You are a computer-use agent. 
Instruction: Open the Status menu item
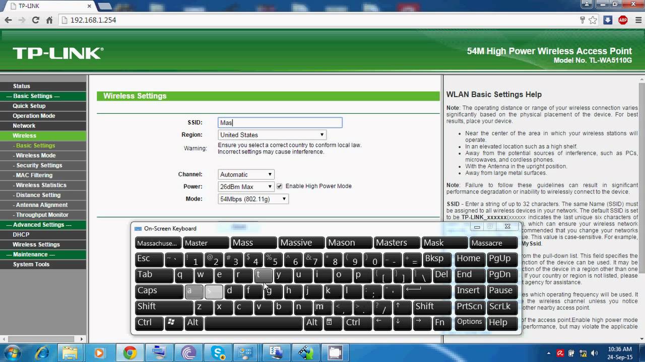tap(22, 86)
